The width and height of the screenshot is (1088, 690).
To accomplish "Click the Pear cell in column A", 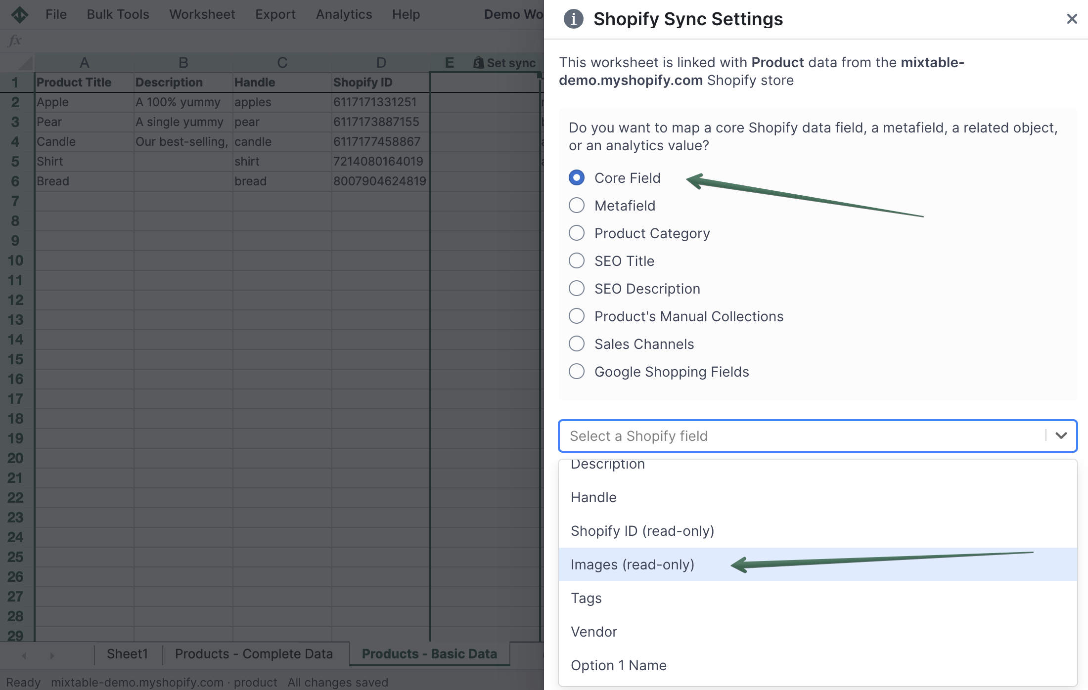I will coord(84,122).
